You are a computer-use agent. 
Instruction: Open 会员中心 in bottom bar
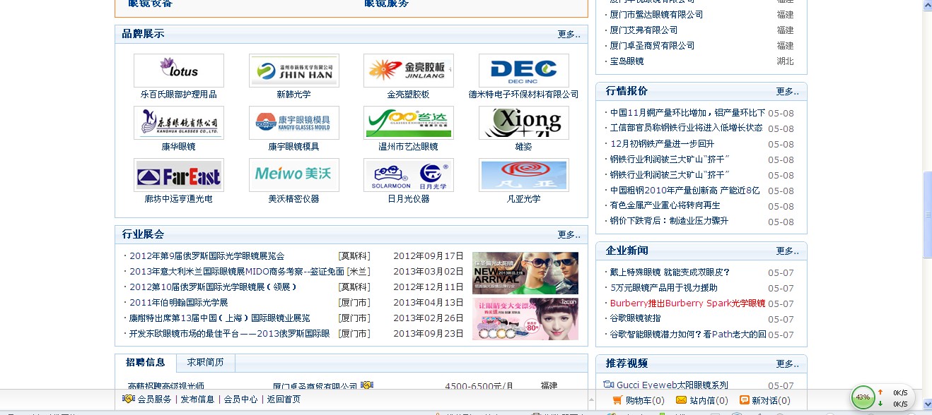[240, 399]
